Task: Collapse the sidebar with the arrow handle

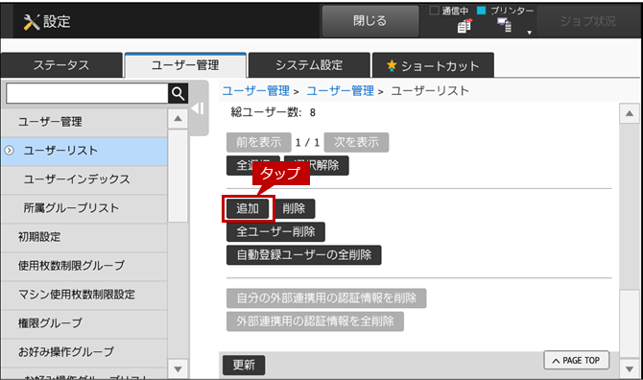Action: click(x=198, y=108)
